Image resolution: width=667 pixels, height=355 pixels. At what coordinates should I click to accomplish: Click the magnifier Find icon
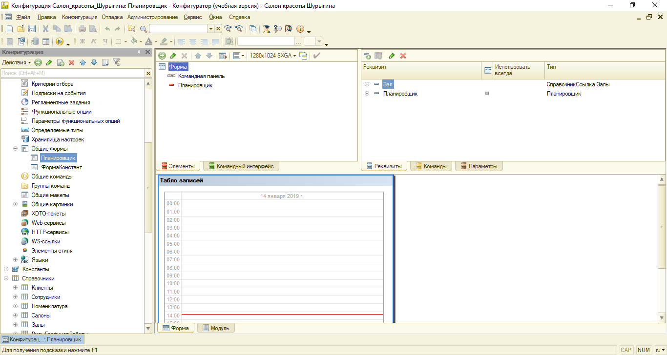(x=144, y=29)
